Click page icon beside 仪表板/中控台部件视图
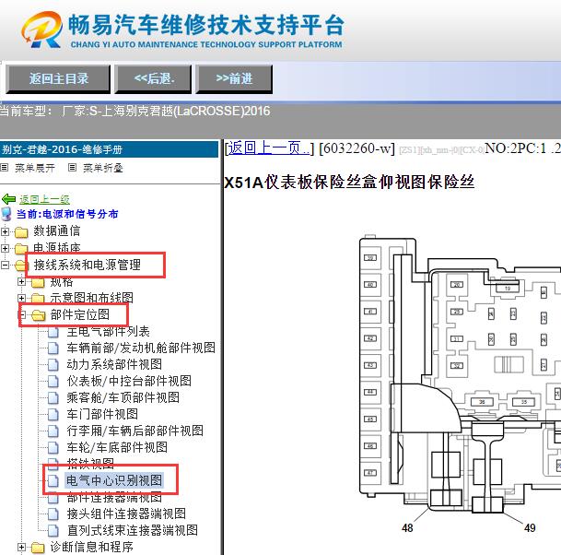 click(x=53, y=381)
